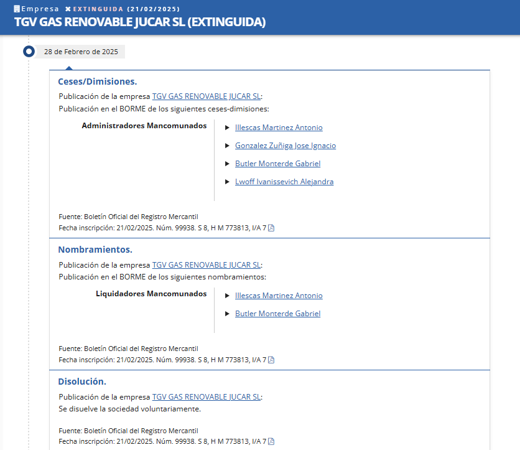Click arrow bullet before Butler under Liquidadores Mancomunados
The image size is (520, 450).
(227, 314)
